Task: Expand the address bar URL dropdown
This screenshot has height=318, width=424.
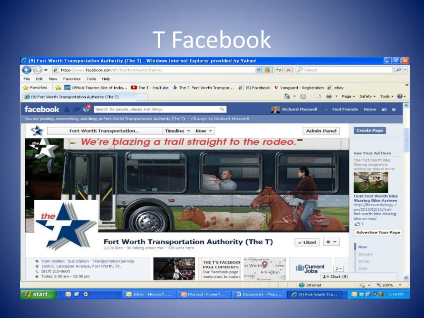Action: click(258, 70)
